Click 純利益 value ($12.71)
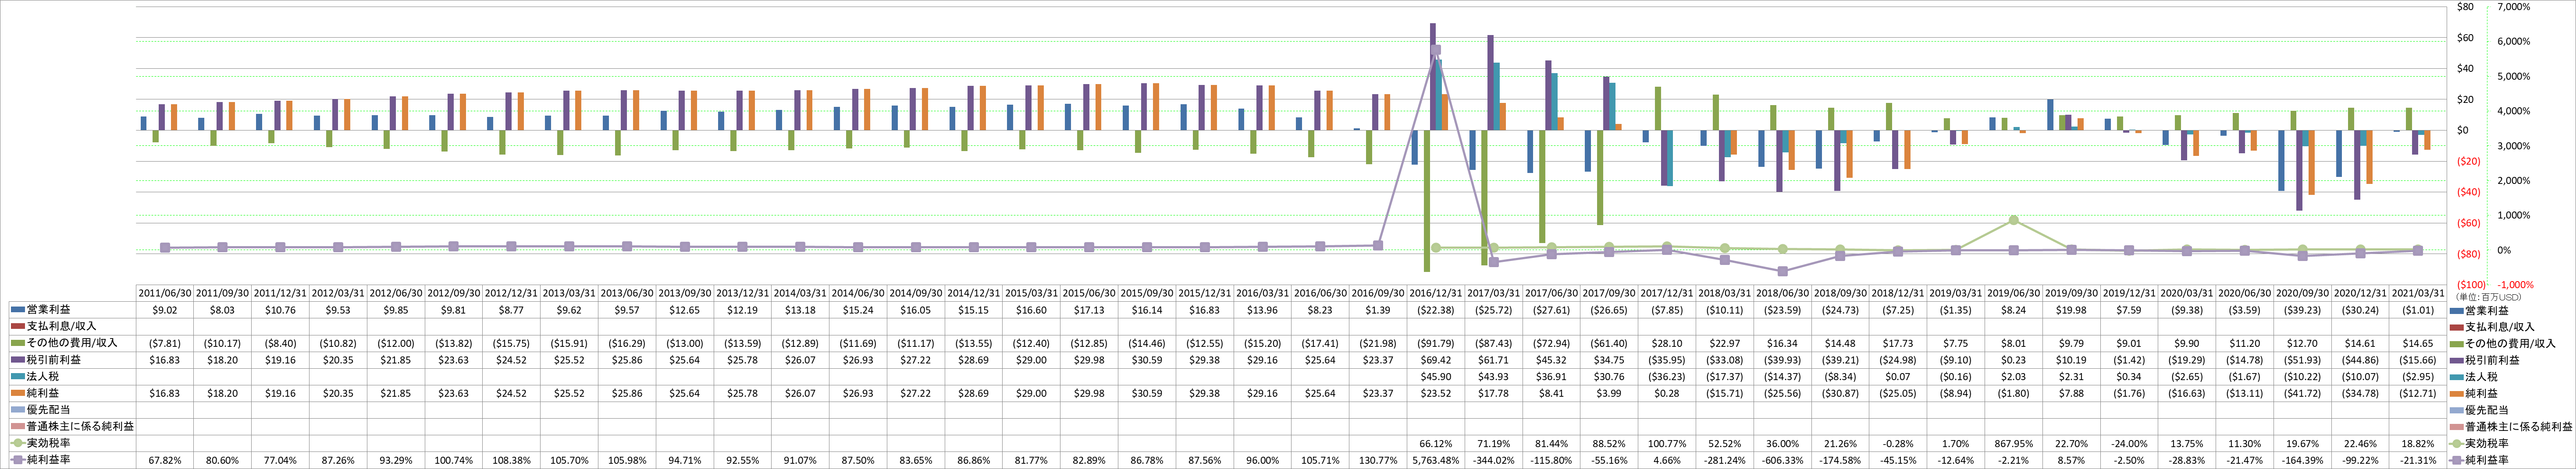This screenshot has width=2576, height=469. [x=2419, y=393]
